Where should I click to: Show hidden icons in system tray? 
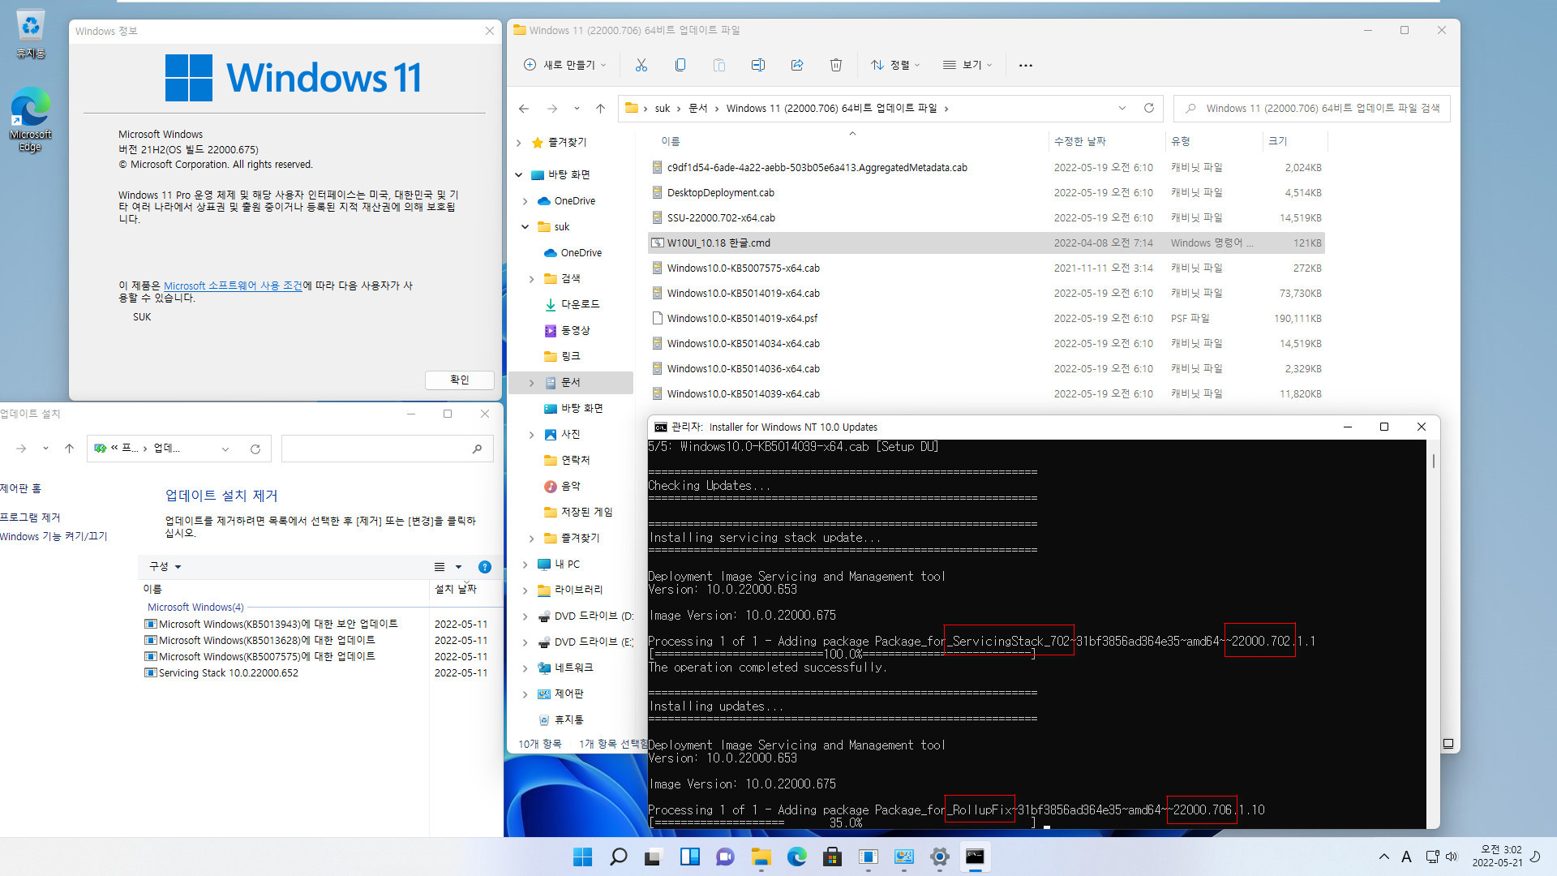[x=1383, y=857]
